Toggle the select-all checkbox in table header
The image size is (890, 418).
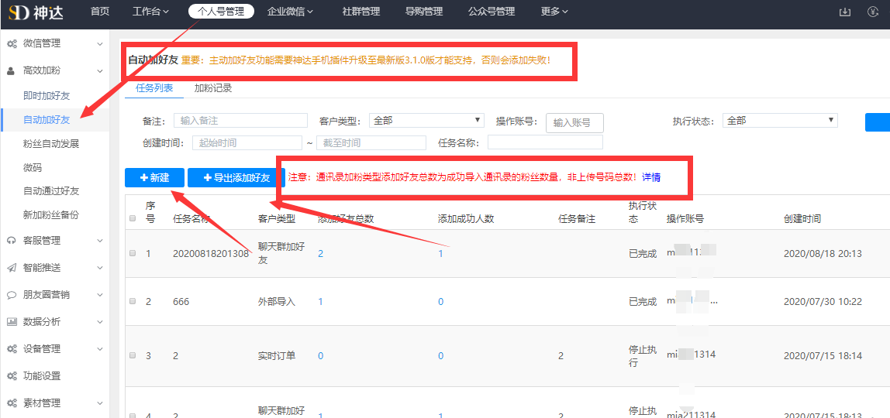pyautogui.click(x=133, y=218)
